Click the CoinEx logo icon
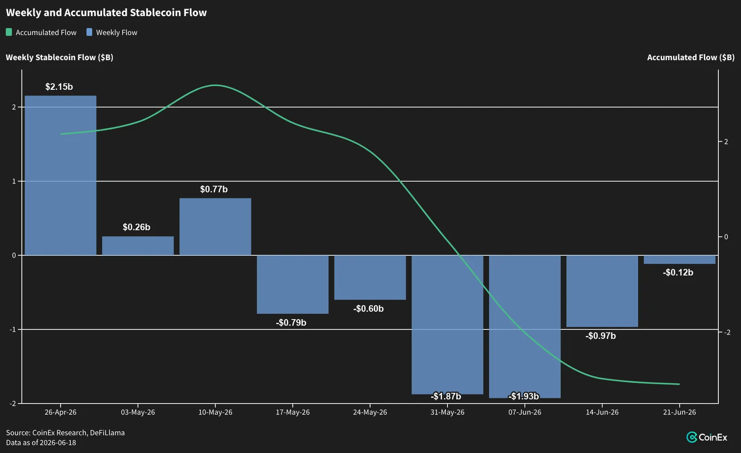This screenshot has height=453, width=741. (x=692, y=437)
